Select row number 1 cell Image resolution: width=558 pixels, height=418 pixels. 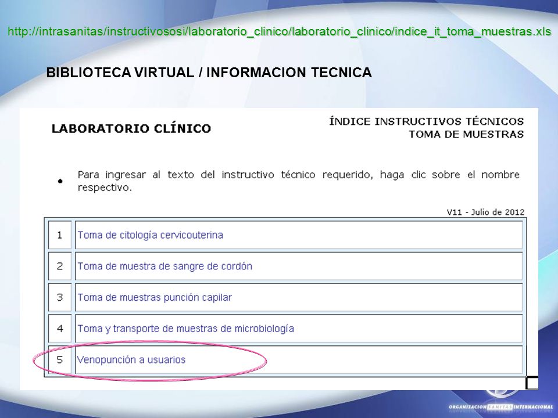[x=60, y=235]
